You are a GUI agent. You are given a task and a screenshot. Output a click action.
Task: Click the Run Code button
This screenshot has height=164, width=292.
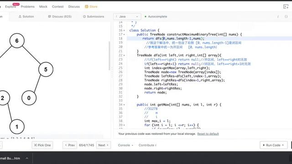pos(273,145)
